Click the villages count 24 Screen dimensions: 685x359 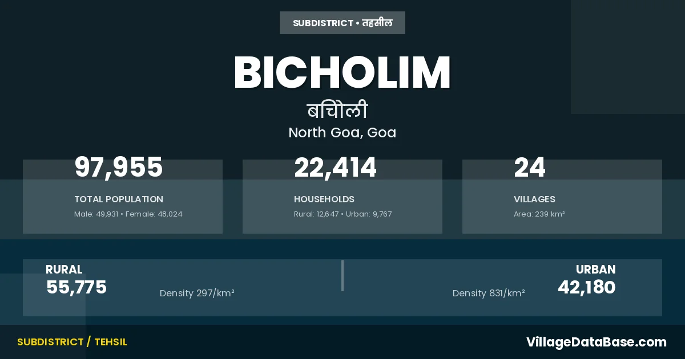pos(530,168)
